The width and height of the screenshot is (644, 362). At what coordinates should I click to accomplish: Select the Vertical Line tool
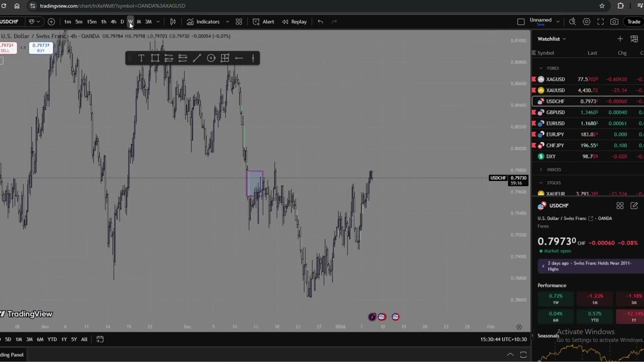pos(253,58)
